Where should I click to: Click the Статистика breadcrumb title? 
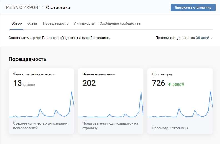pyautogui.click(x=58, y=8)
